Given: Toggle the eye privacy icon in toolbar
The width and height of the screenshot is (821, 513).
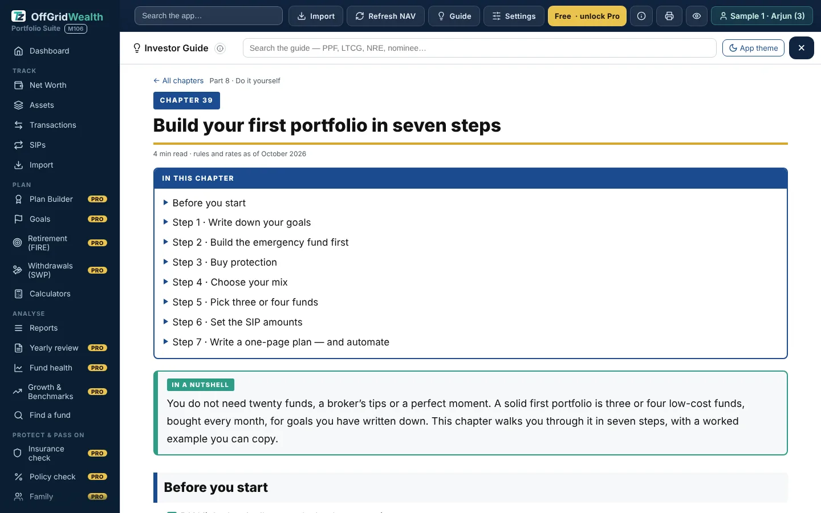Looking at the screenshot, I should (x=697, y=16).
